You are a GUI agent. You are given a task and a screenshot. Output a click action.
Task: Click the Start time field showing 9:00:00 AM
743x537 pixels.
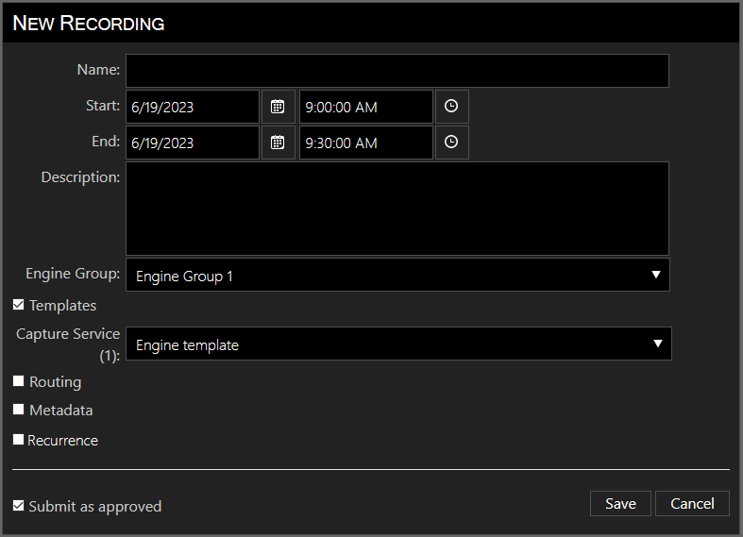365,107
